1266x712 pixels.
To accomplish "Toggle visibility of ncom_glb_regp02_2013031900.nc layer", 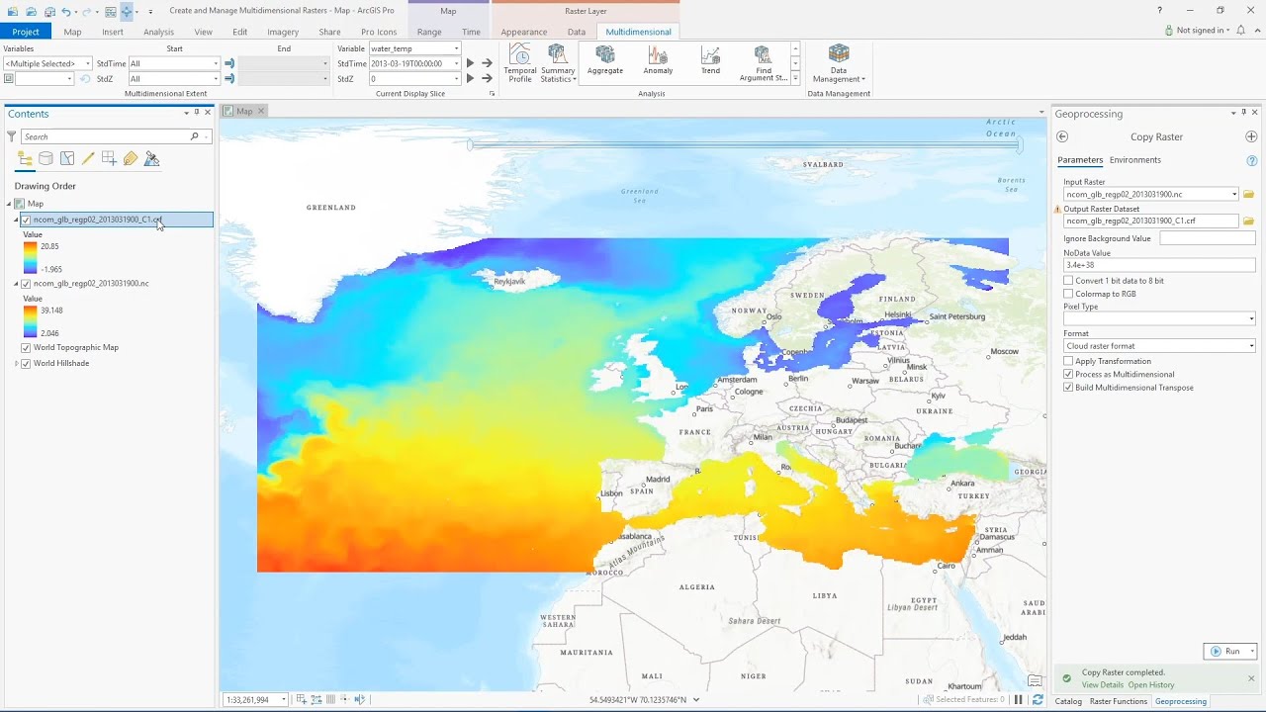I will (26, 284).
